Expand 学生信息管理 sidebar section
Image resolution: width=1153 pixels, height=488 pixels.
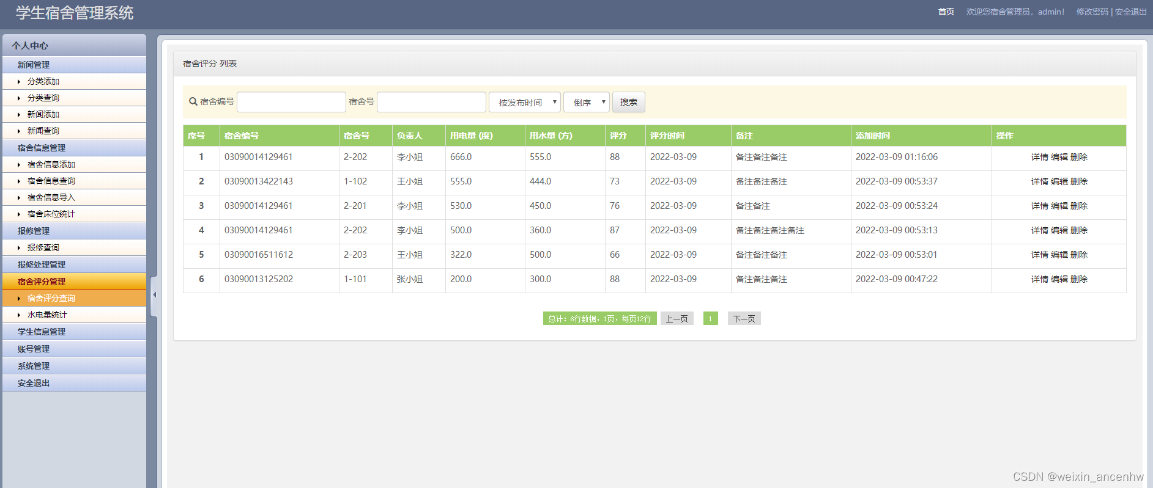tap(74, 332)
